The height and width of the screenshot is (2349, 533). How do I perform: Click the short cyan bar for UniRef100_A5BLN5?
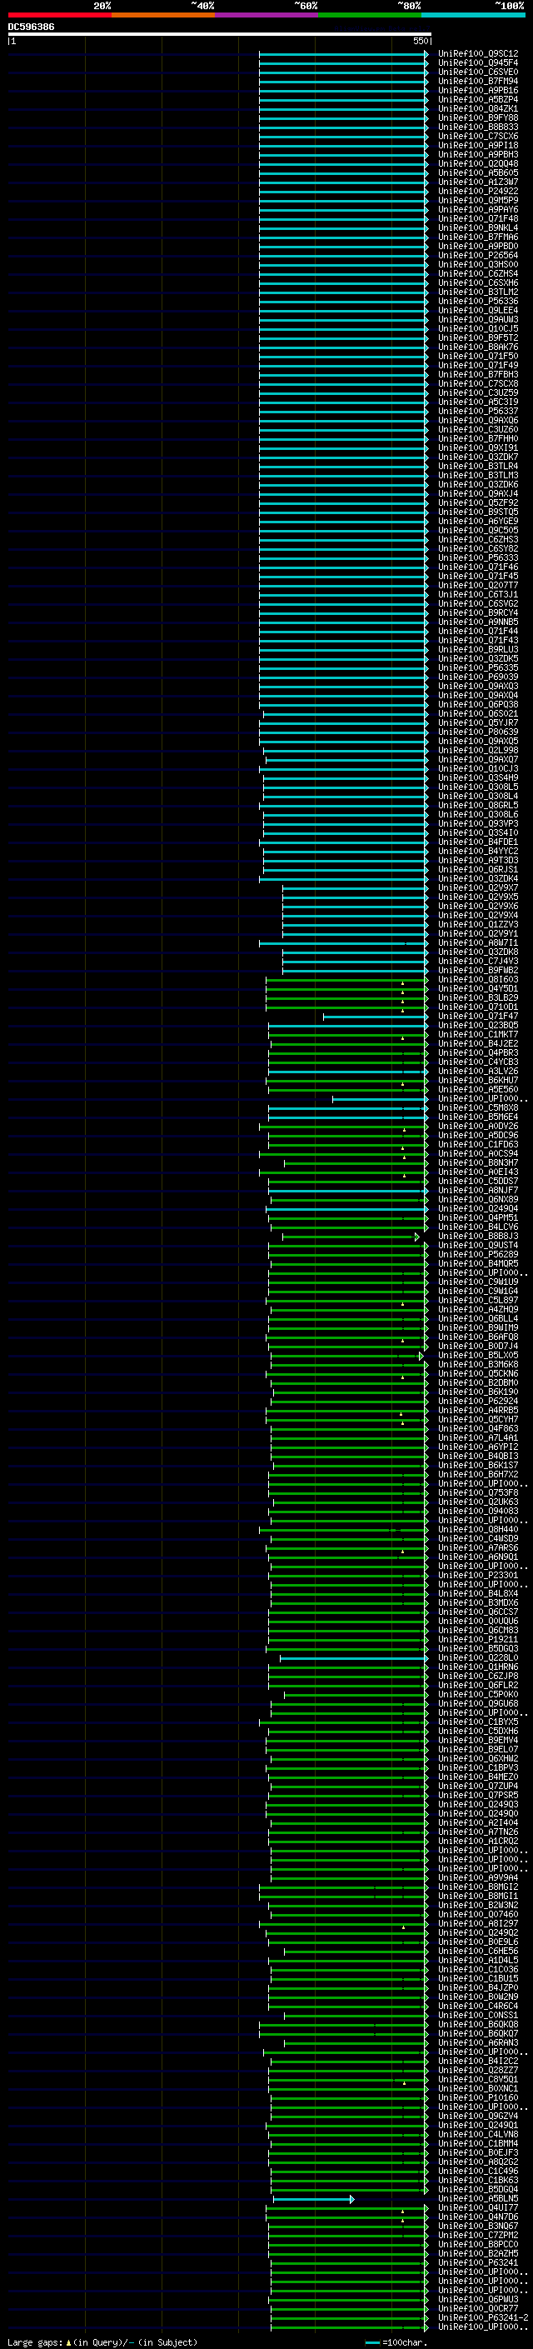click(313, 2200)
